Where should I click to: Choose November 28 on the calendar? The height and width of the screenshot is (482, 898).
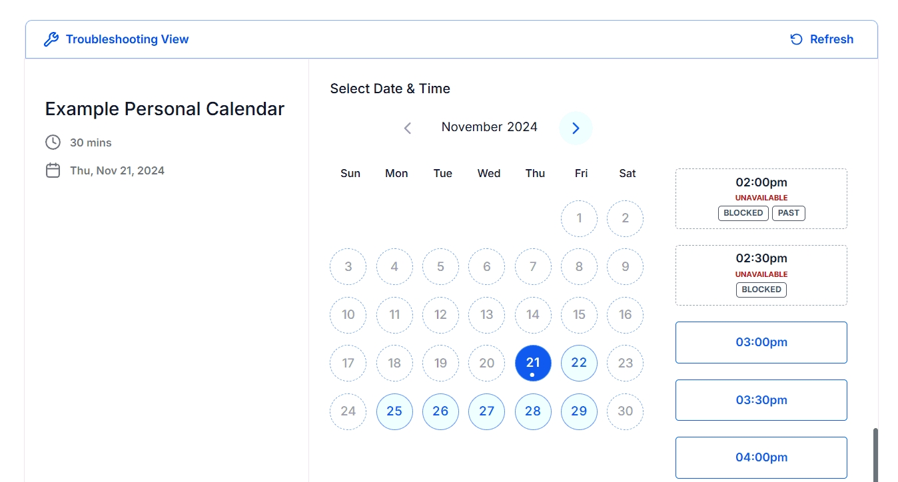(533, 411)
